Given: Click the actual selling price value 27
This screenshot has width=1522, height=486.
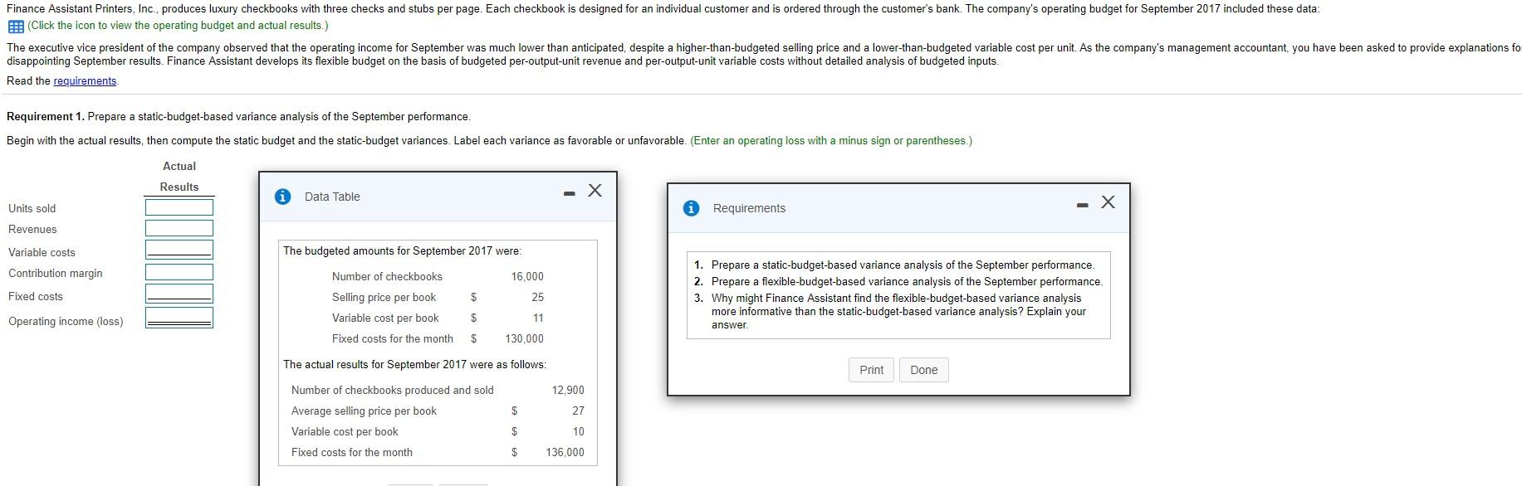Looking at the screenshot, I should 578,411.
